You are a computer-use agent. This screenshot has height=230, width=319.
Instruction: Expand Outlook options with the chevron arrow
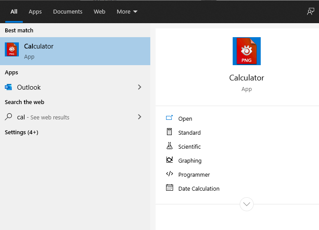139,87
